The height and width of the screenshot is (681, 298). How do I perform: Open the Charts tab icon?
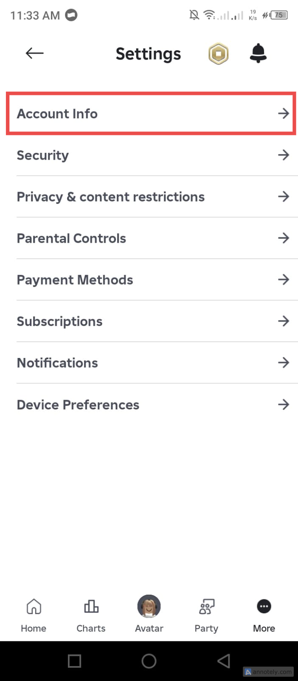click(x=91, y=607)
